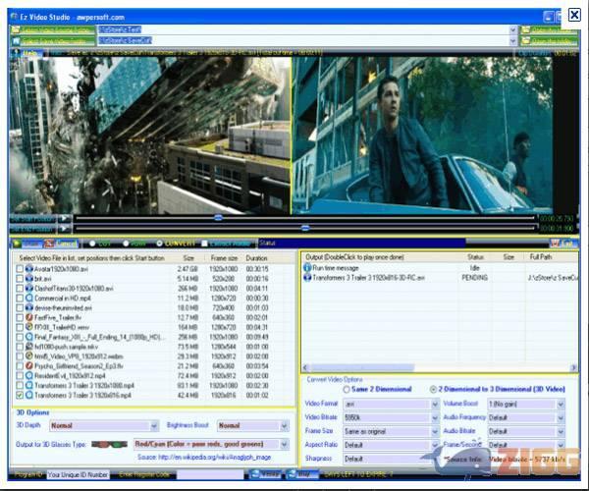The image size is (589, 491).
Task: Click the top-right folder button in first row
Action: pyautogui.click(x=549, y=29)
